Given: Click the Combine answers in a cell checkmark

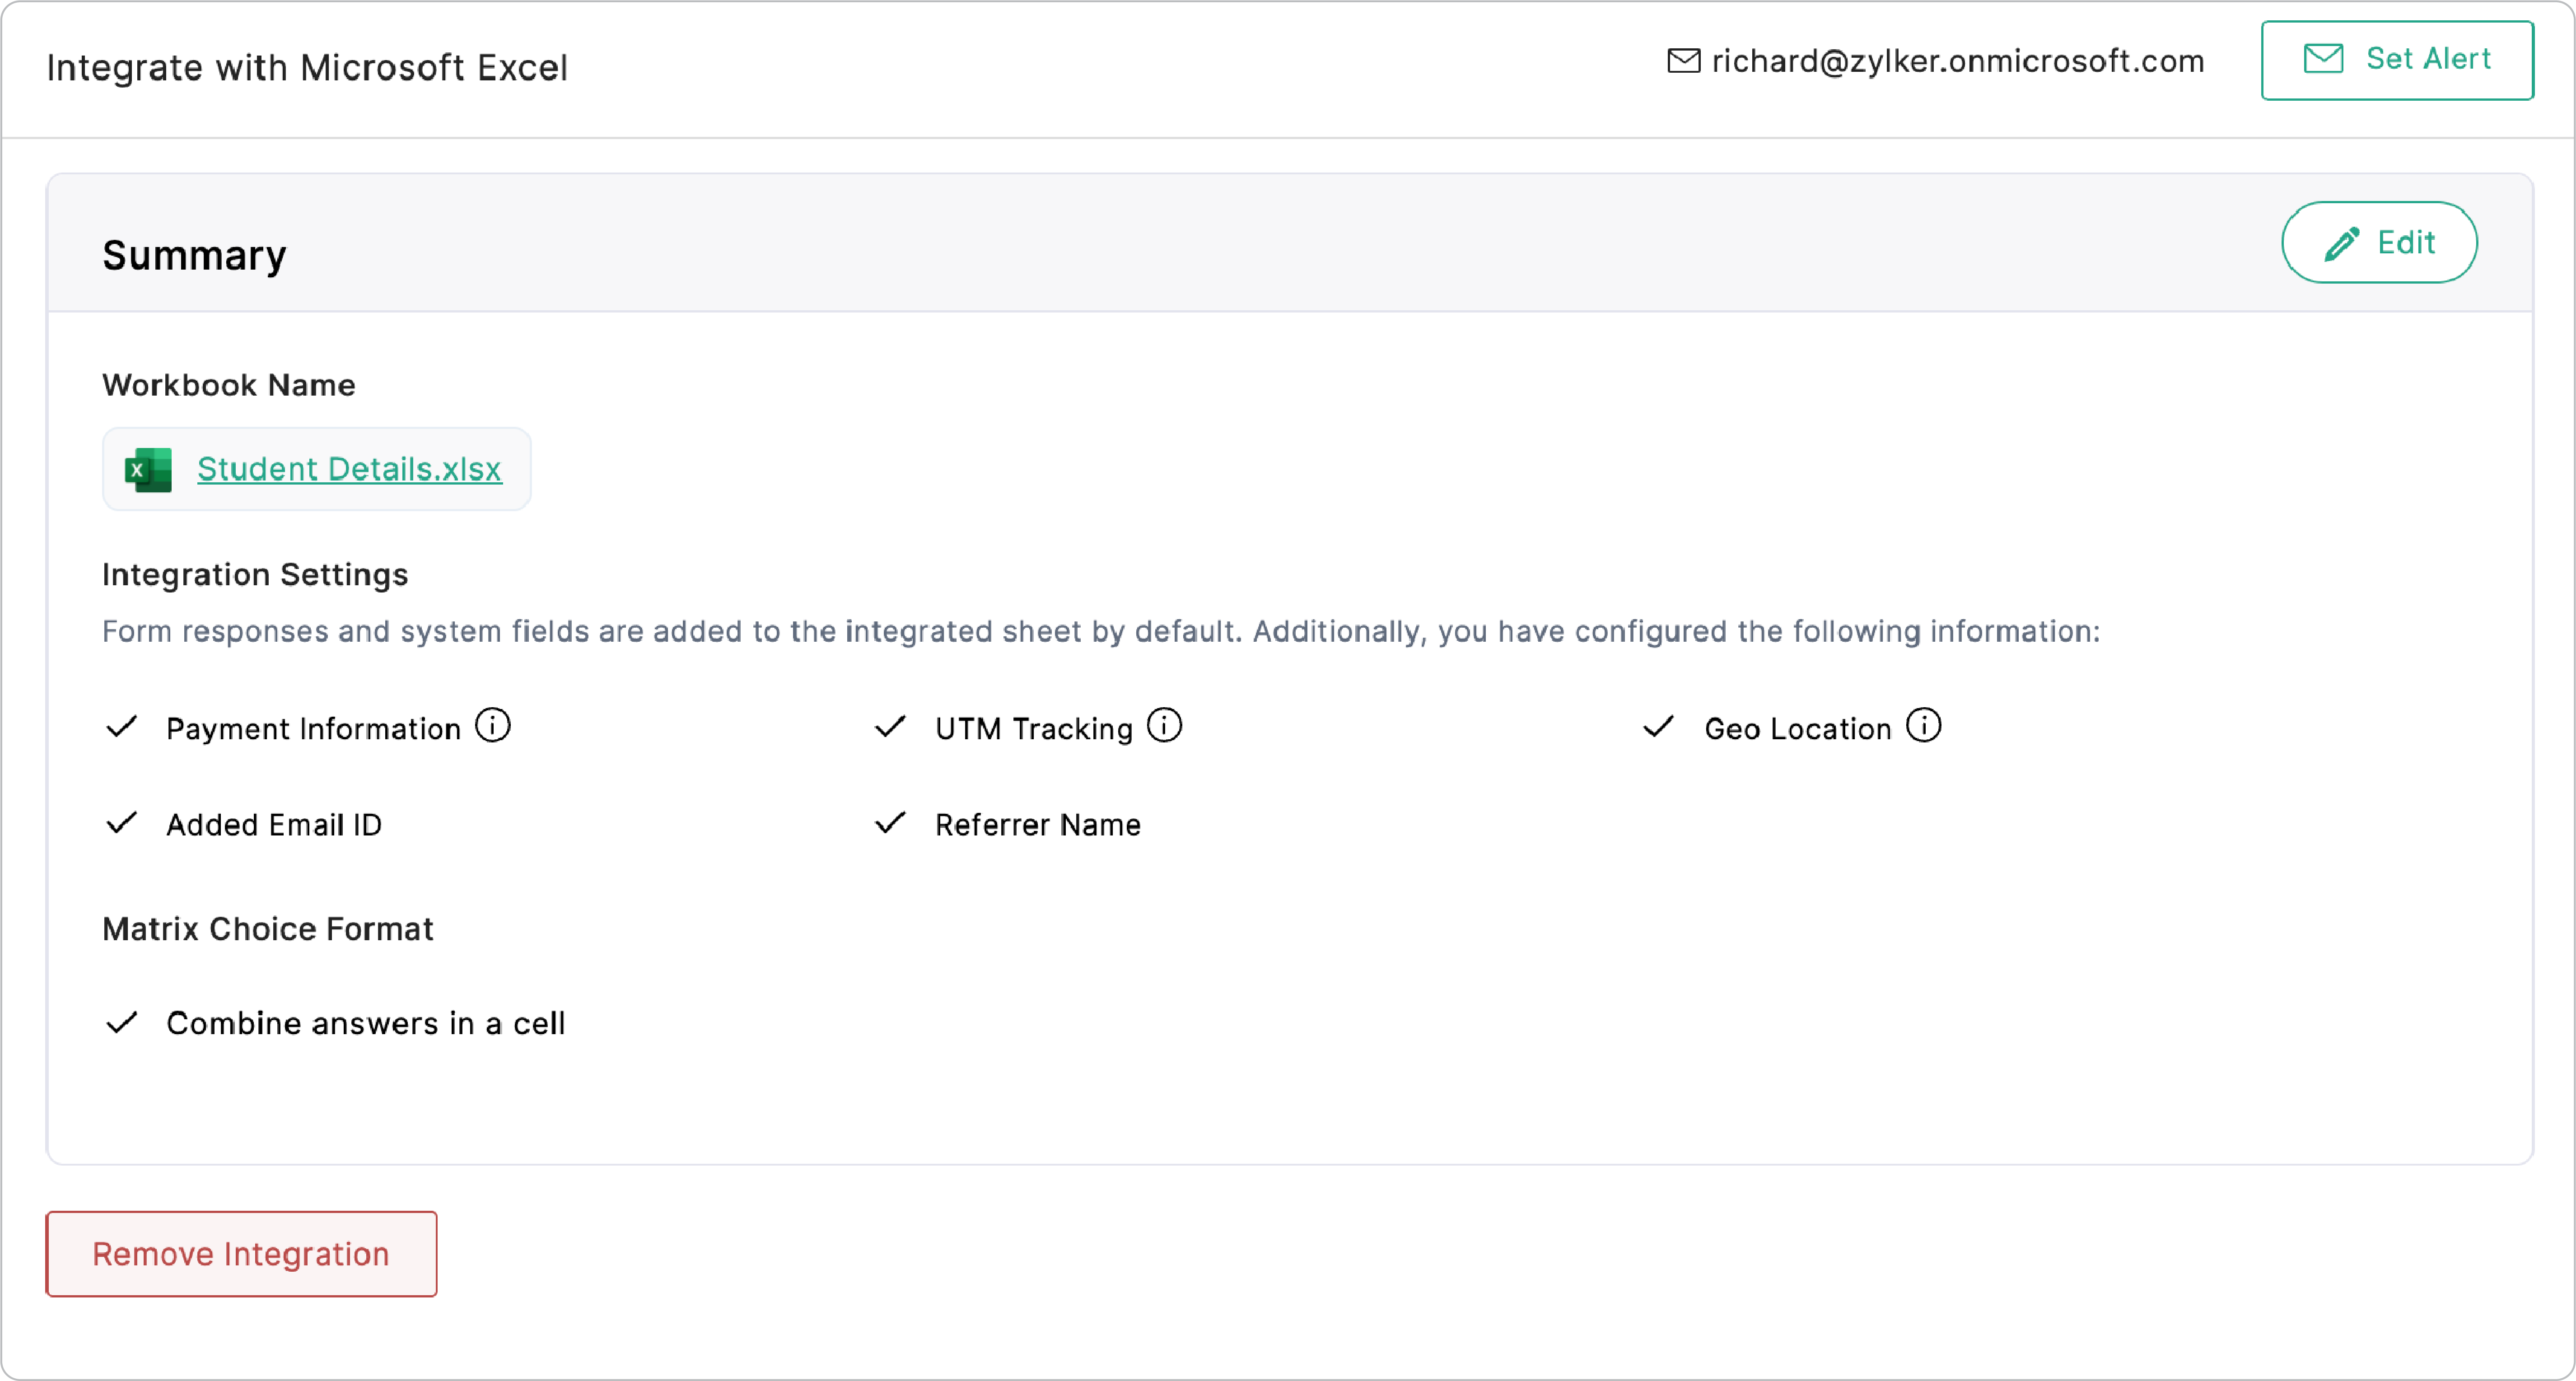Looking at the screenshot, I should click(x=122, y=1023).
